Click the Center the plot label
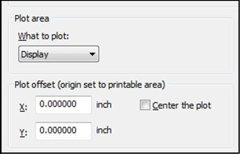This screenshot has height=154, width=240. click(x=181, y=106)
